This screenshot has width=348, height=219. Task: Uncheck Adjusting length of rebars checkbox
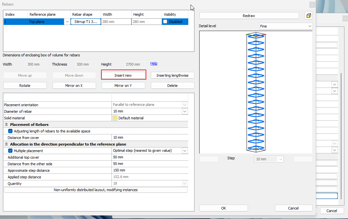tap(10, 131)
